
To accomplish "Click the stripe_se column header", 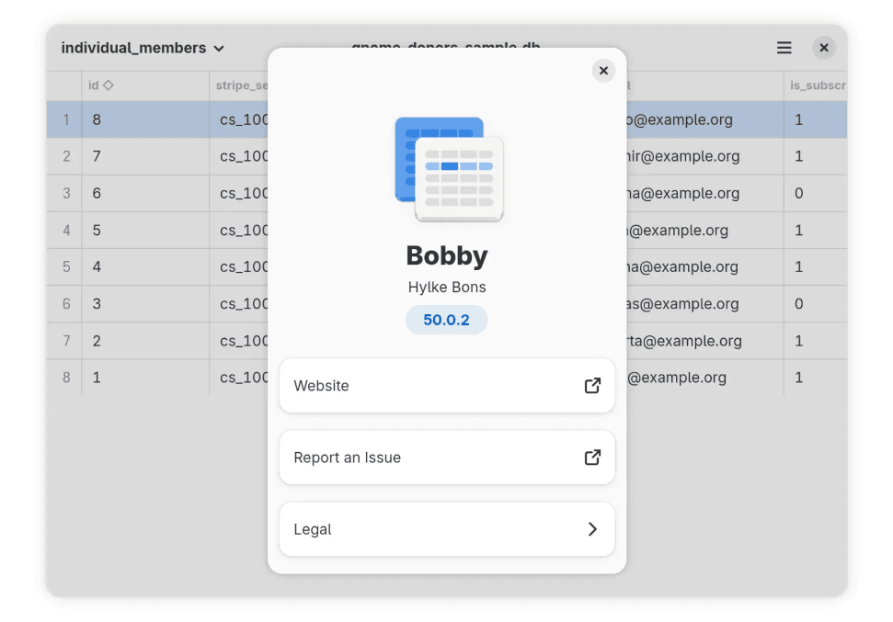I will (x=239, y=85).
